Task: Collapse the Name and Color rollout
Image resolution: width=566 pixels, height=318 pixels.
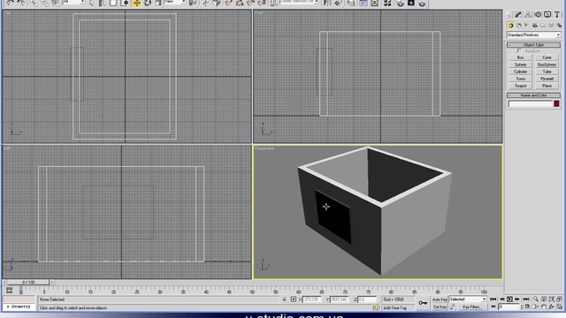Action: click(533, 95)
